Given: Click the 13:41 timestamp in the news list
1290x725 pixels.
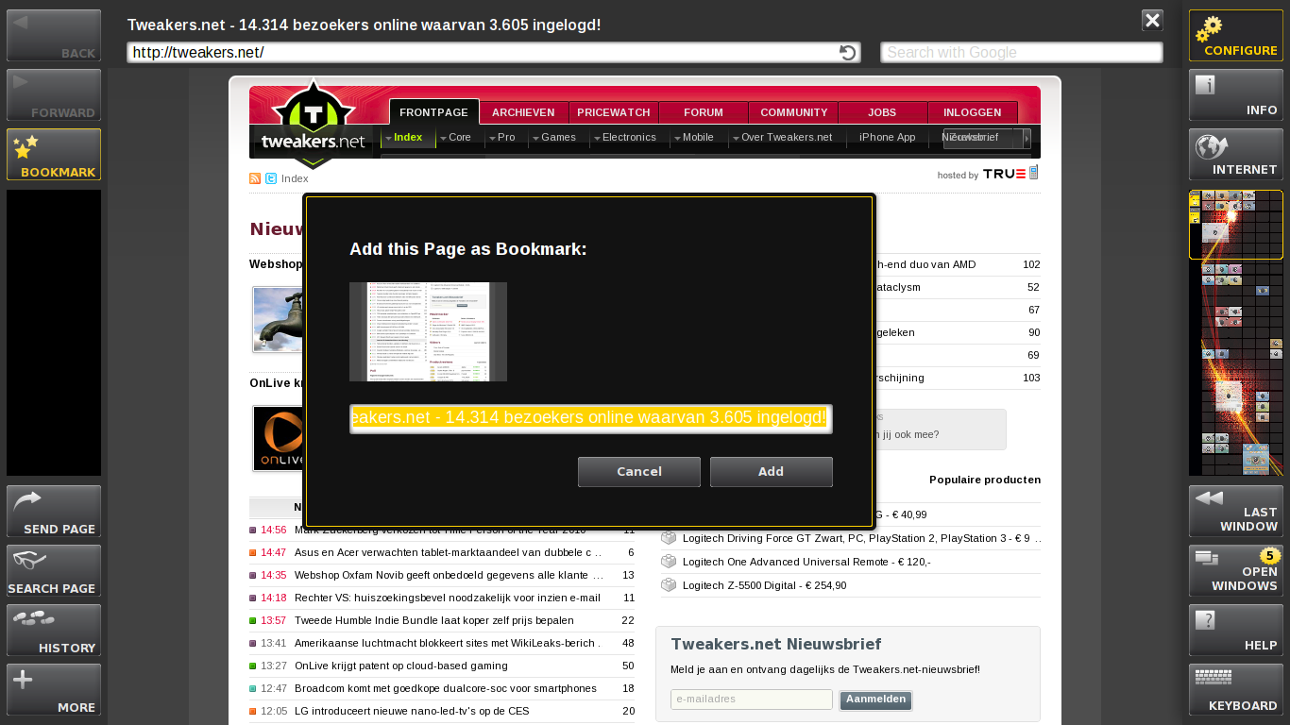Looking at the screenshot, I should [273, 643].
